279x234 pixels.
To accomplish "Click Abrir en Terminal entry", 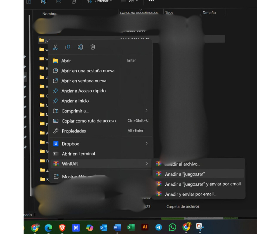I will click(78, 154).
